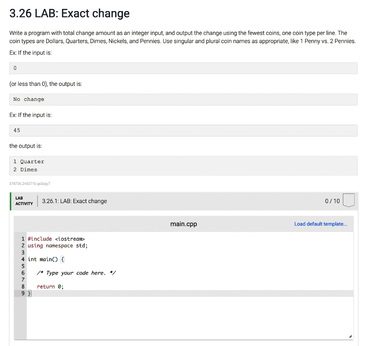Click the example input box showing 45
This screenshot has height=346, width=365.
click(x=183, y=130)
